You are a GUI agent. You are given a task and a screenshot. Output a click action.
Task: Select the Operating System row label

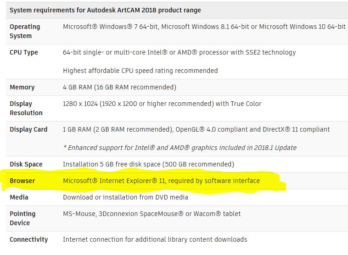[25, 31]
